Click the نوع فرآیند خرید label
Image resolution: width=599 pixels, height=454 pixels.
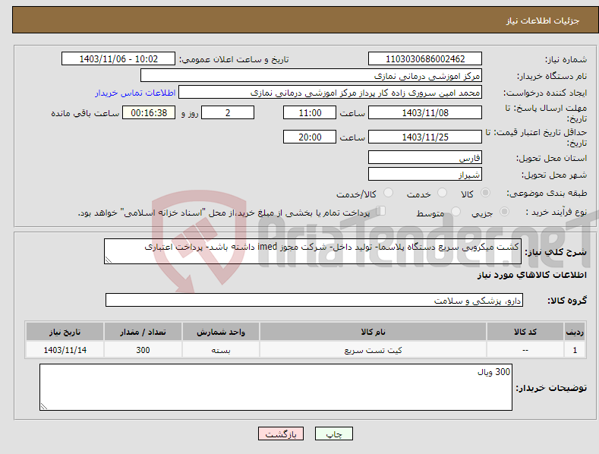click(556, 212)
